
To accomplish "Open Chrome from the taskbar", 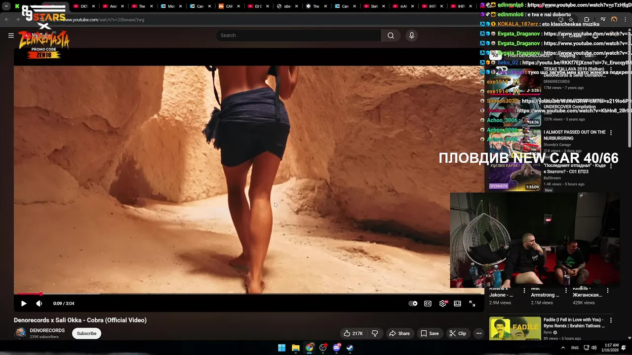I will click(309, 348).
